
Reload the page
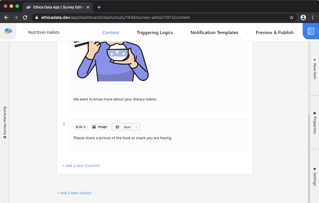25,17
